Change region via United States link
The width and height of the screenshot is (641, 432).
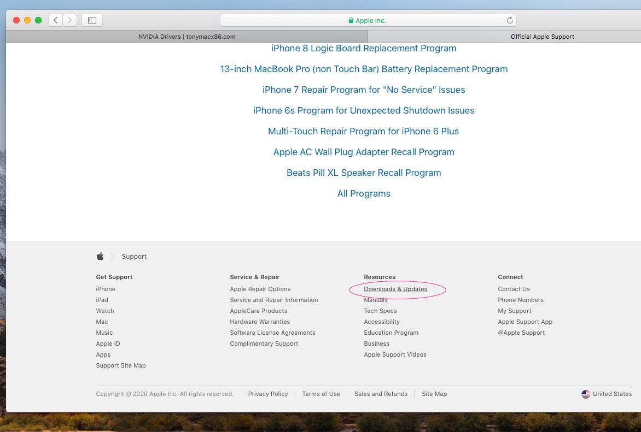(612, 394)
